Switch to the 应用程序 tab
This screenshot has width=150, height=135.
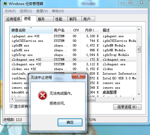(13, 19)
